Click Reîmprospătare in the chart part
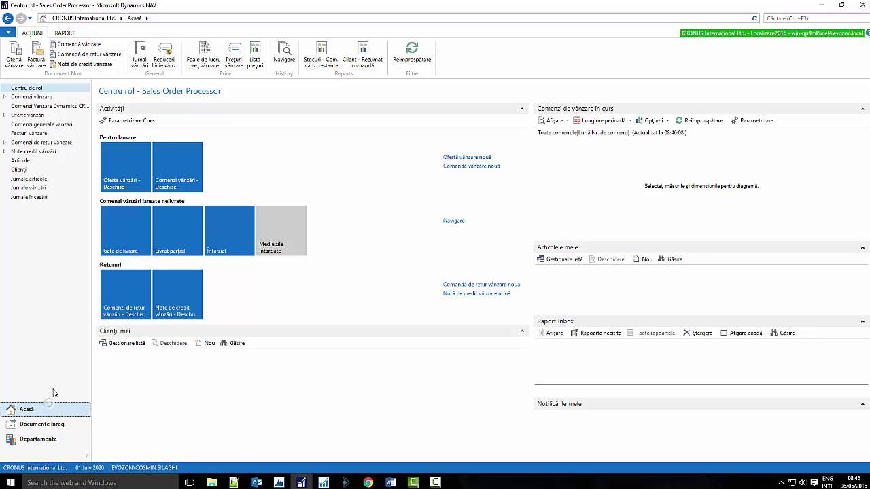Image resolution: width=870 pixels, height=489 pixels. (x=699, y=120)
